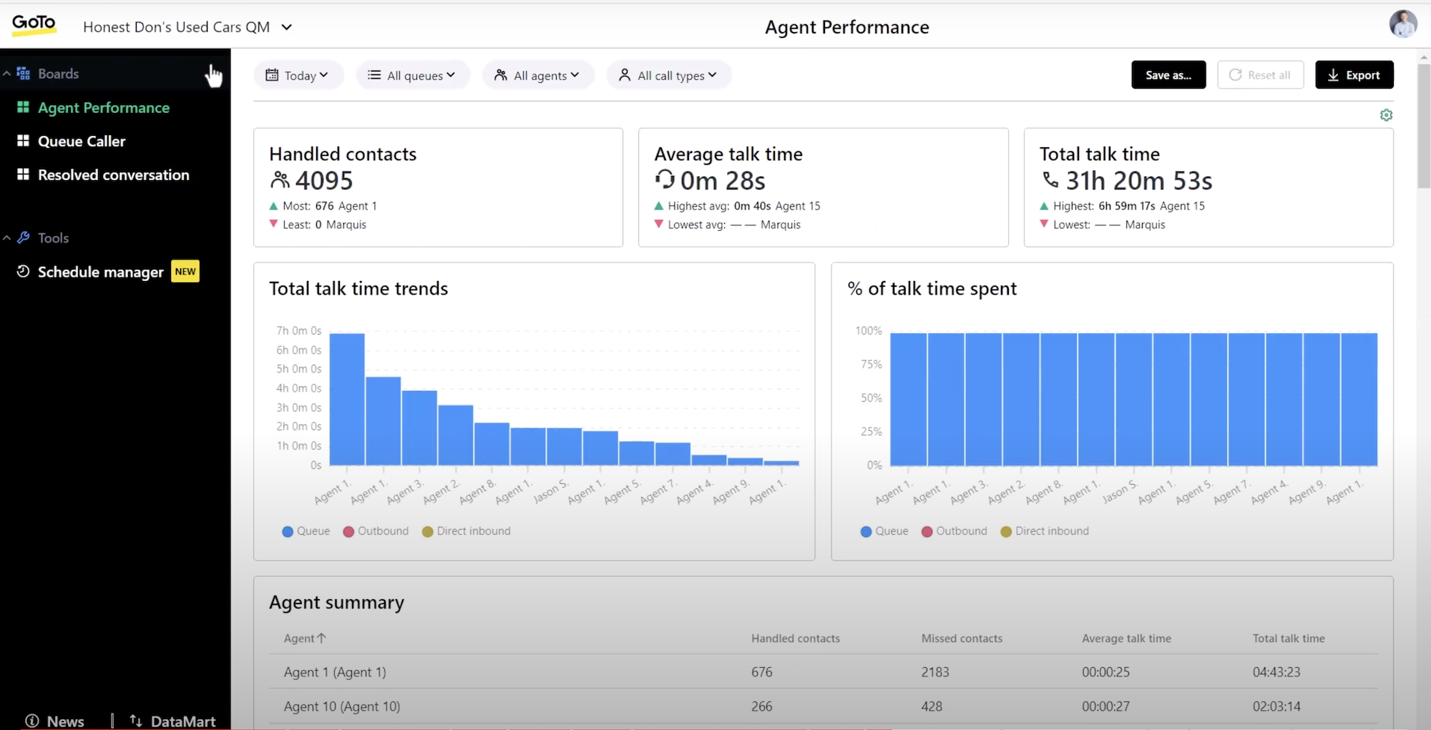This screenshot has width=1431, height=730.
Task: Click the News info icon
Action: point(32,720)
